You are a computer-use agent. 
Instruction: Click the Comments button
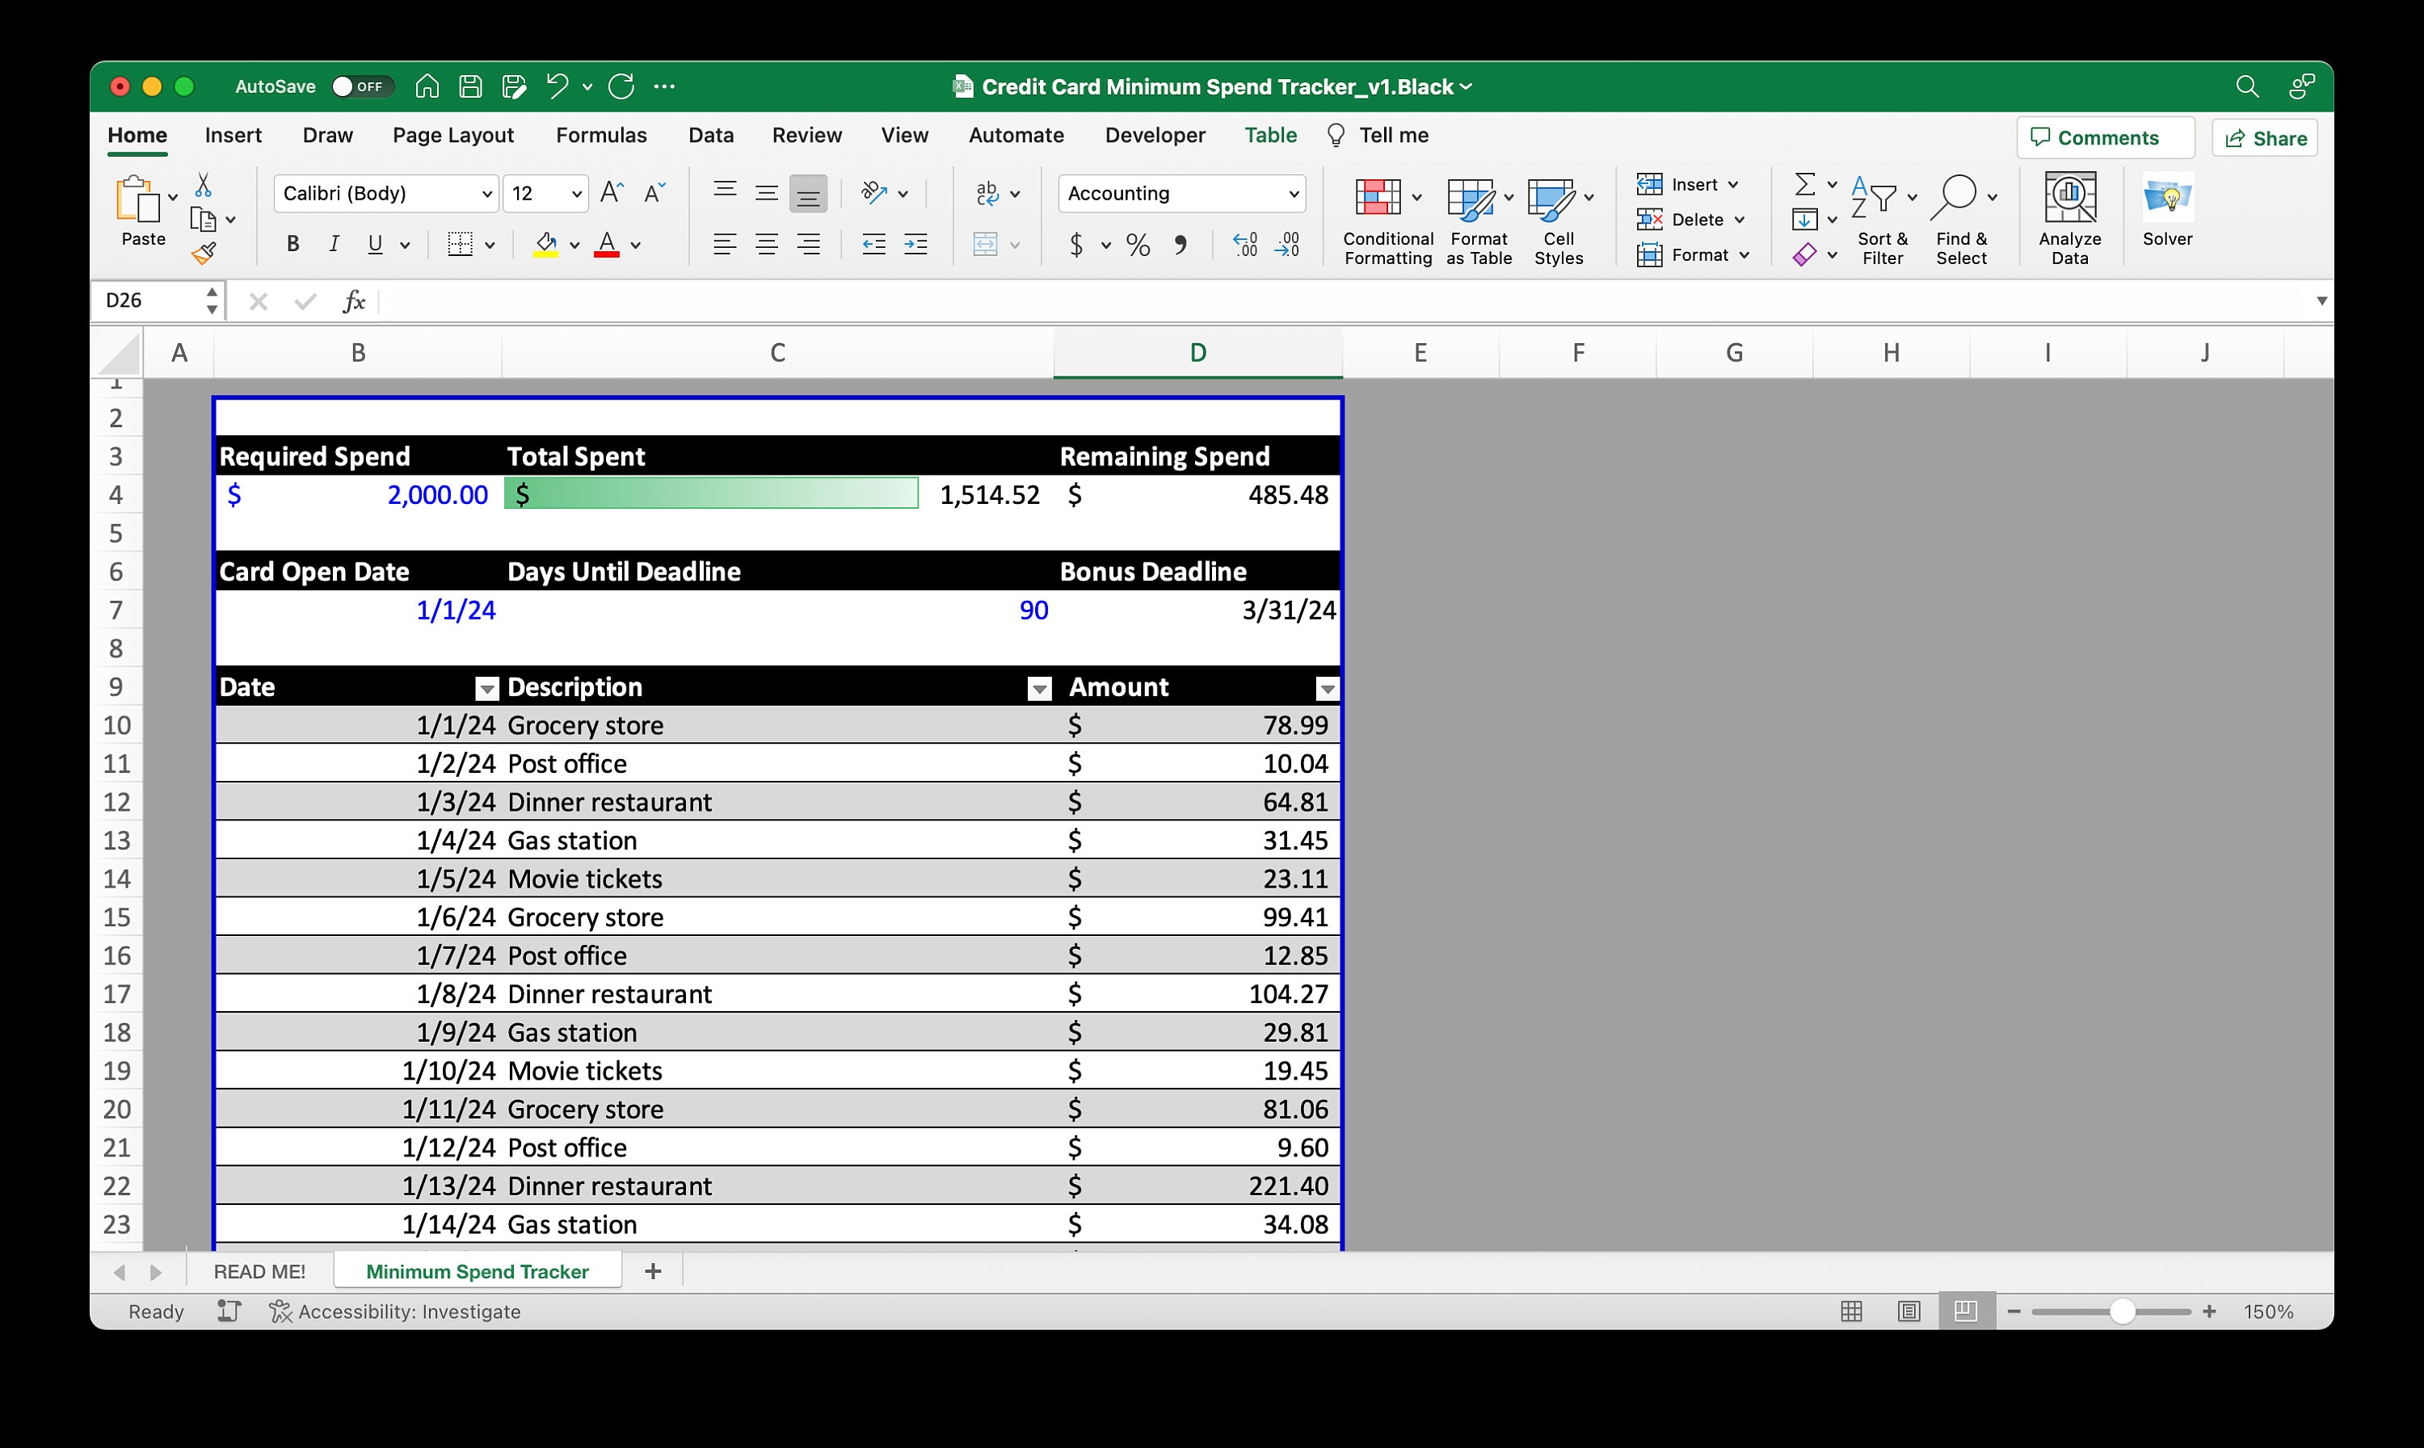pyautogui.click(x=2104, y=136)
